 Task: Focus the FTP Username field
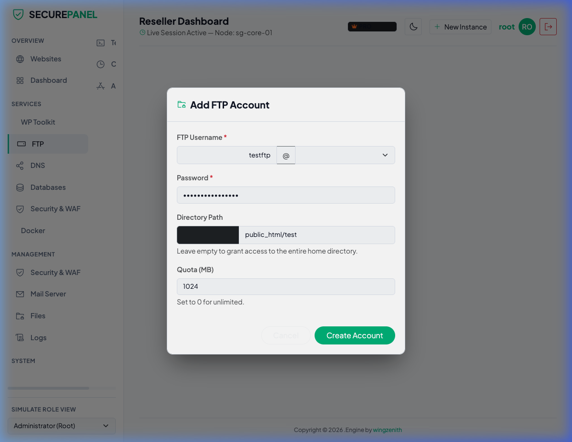(x=227, y=155)
